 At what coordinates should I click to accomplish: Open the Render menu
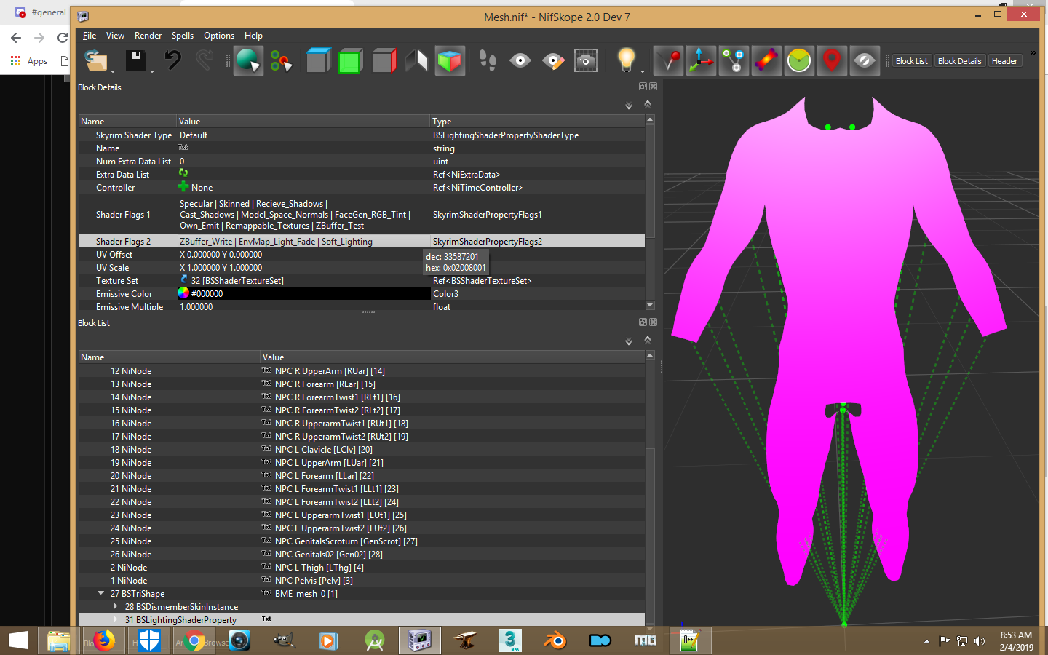coord(148,36)
